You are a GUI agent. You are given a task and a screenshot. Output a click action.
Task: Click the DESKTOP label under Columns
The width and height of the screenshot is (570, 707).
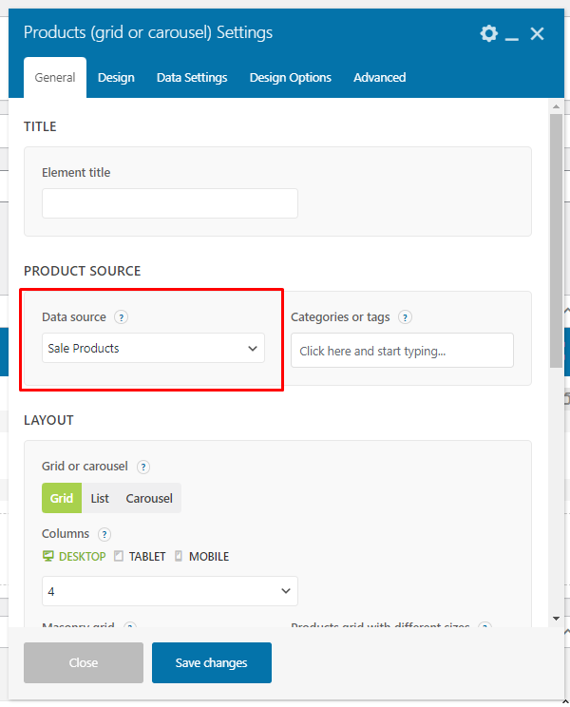83,557
